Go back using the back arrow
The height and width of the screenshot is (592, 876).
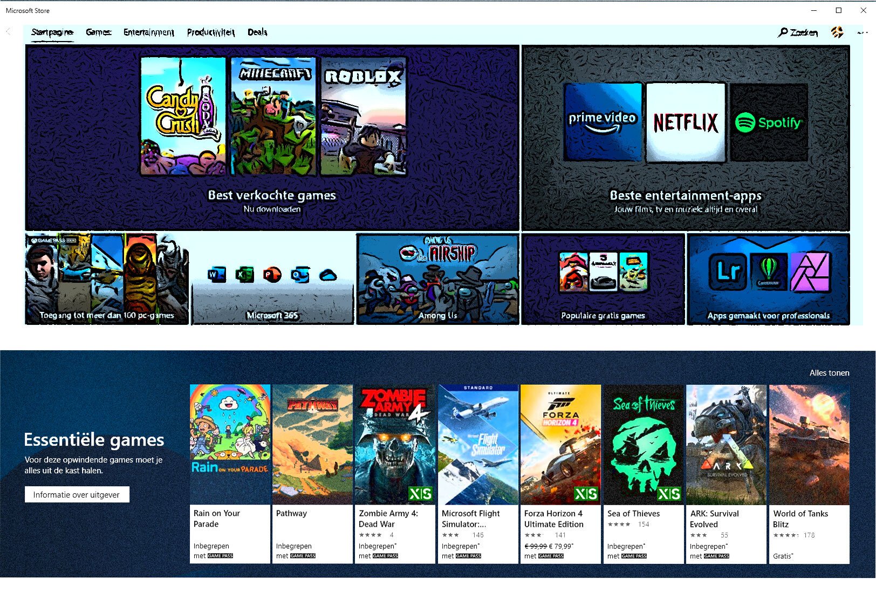click(x=8, y=32)
